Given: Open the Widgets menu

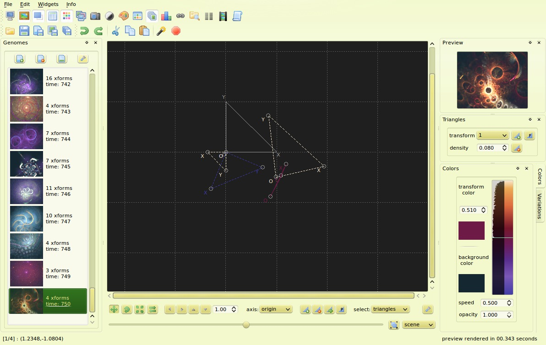Looking at the screenshot, I should tap(48, 4).
